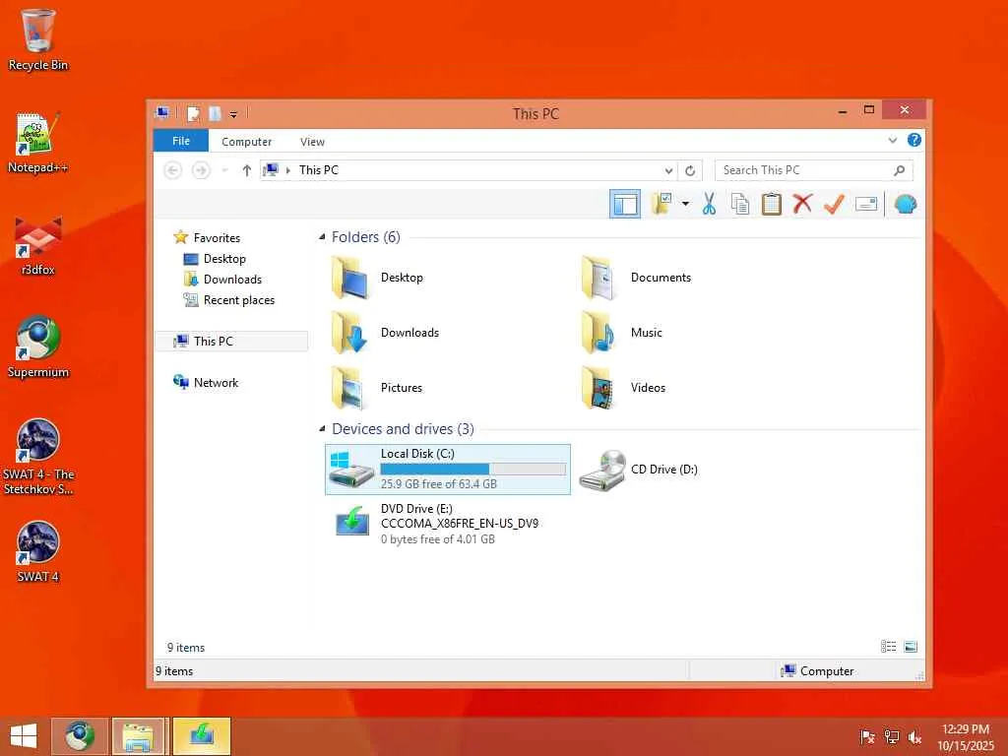Select Downloads under Favorites
Screen dimensions: 1008x756
[x=232, y=279]
